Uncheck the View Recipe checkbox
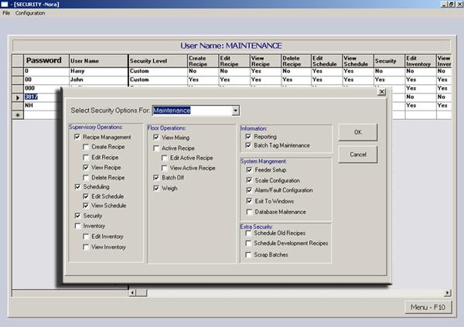Screen dimensions: 464x327 click(x=86, y=167)
